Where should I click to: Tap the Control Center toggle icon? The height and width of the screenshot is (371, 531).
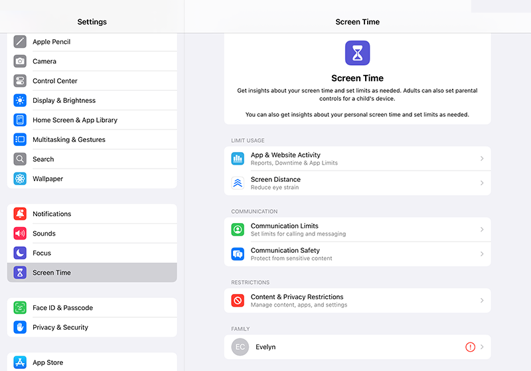[20, 81]
